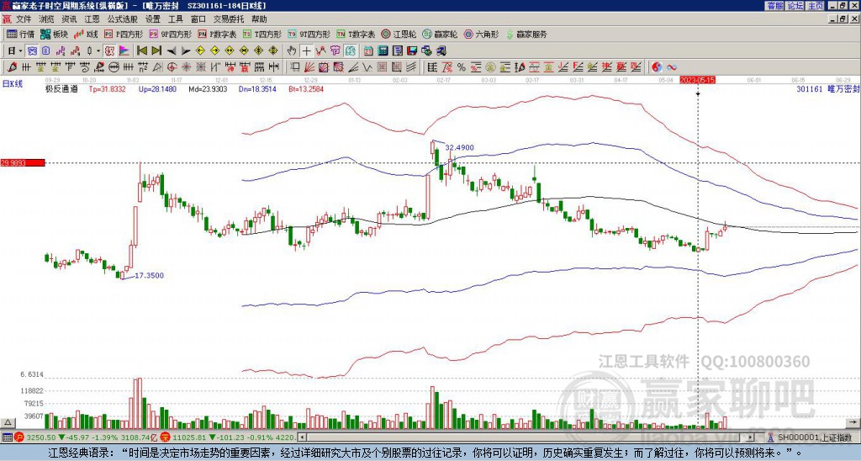Open the 文件 menu

click(24, 19)
